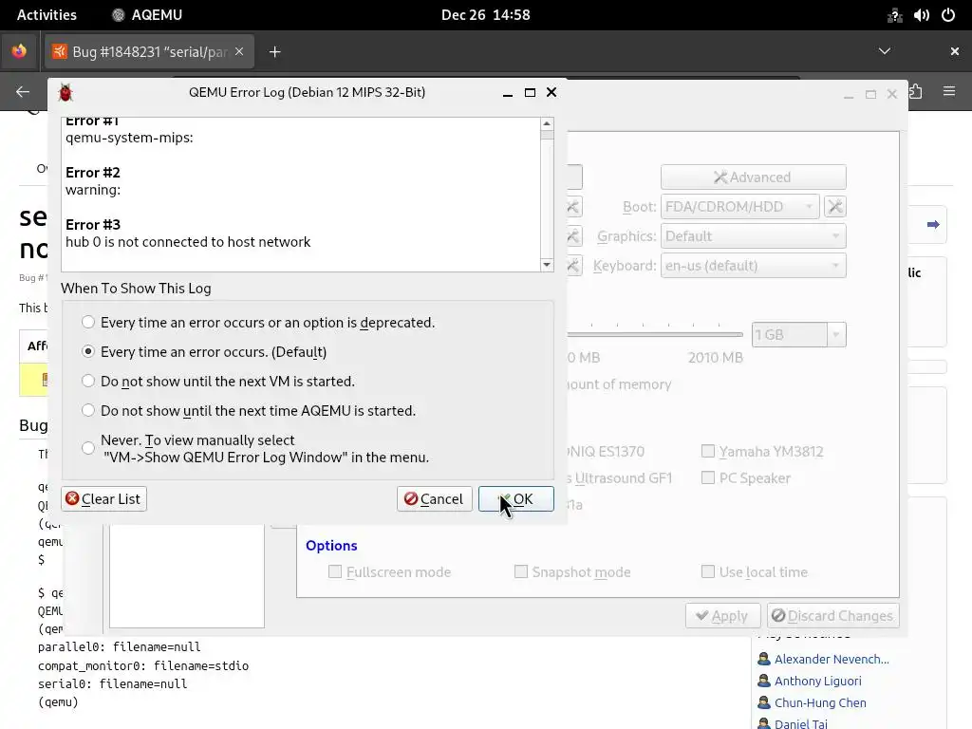Click the OK button in error log
This screenshot has height=729, width=972.
coord(515,499)
